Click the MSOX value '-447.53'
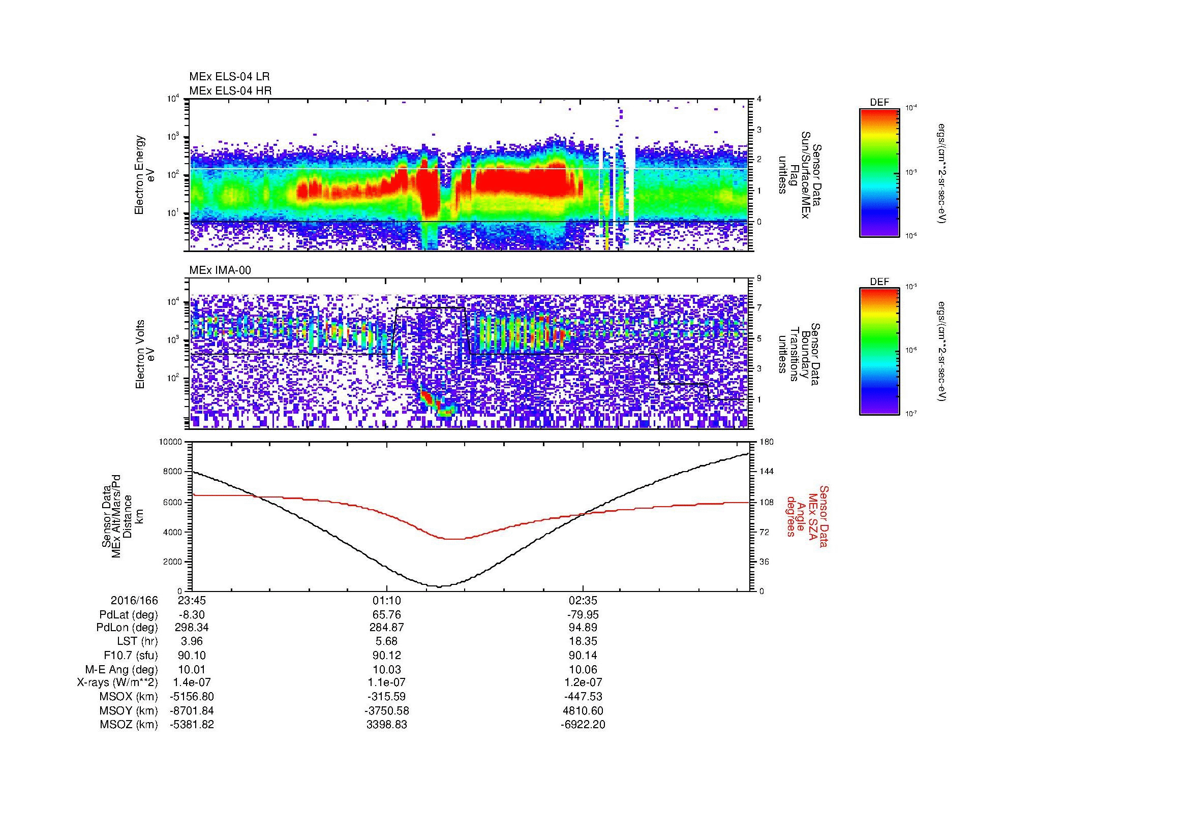This screenshot has width=1189, height=840. 583,697
